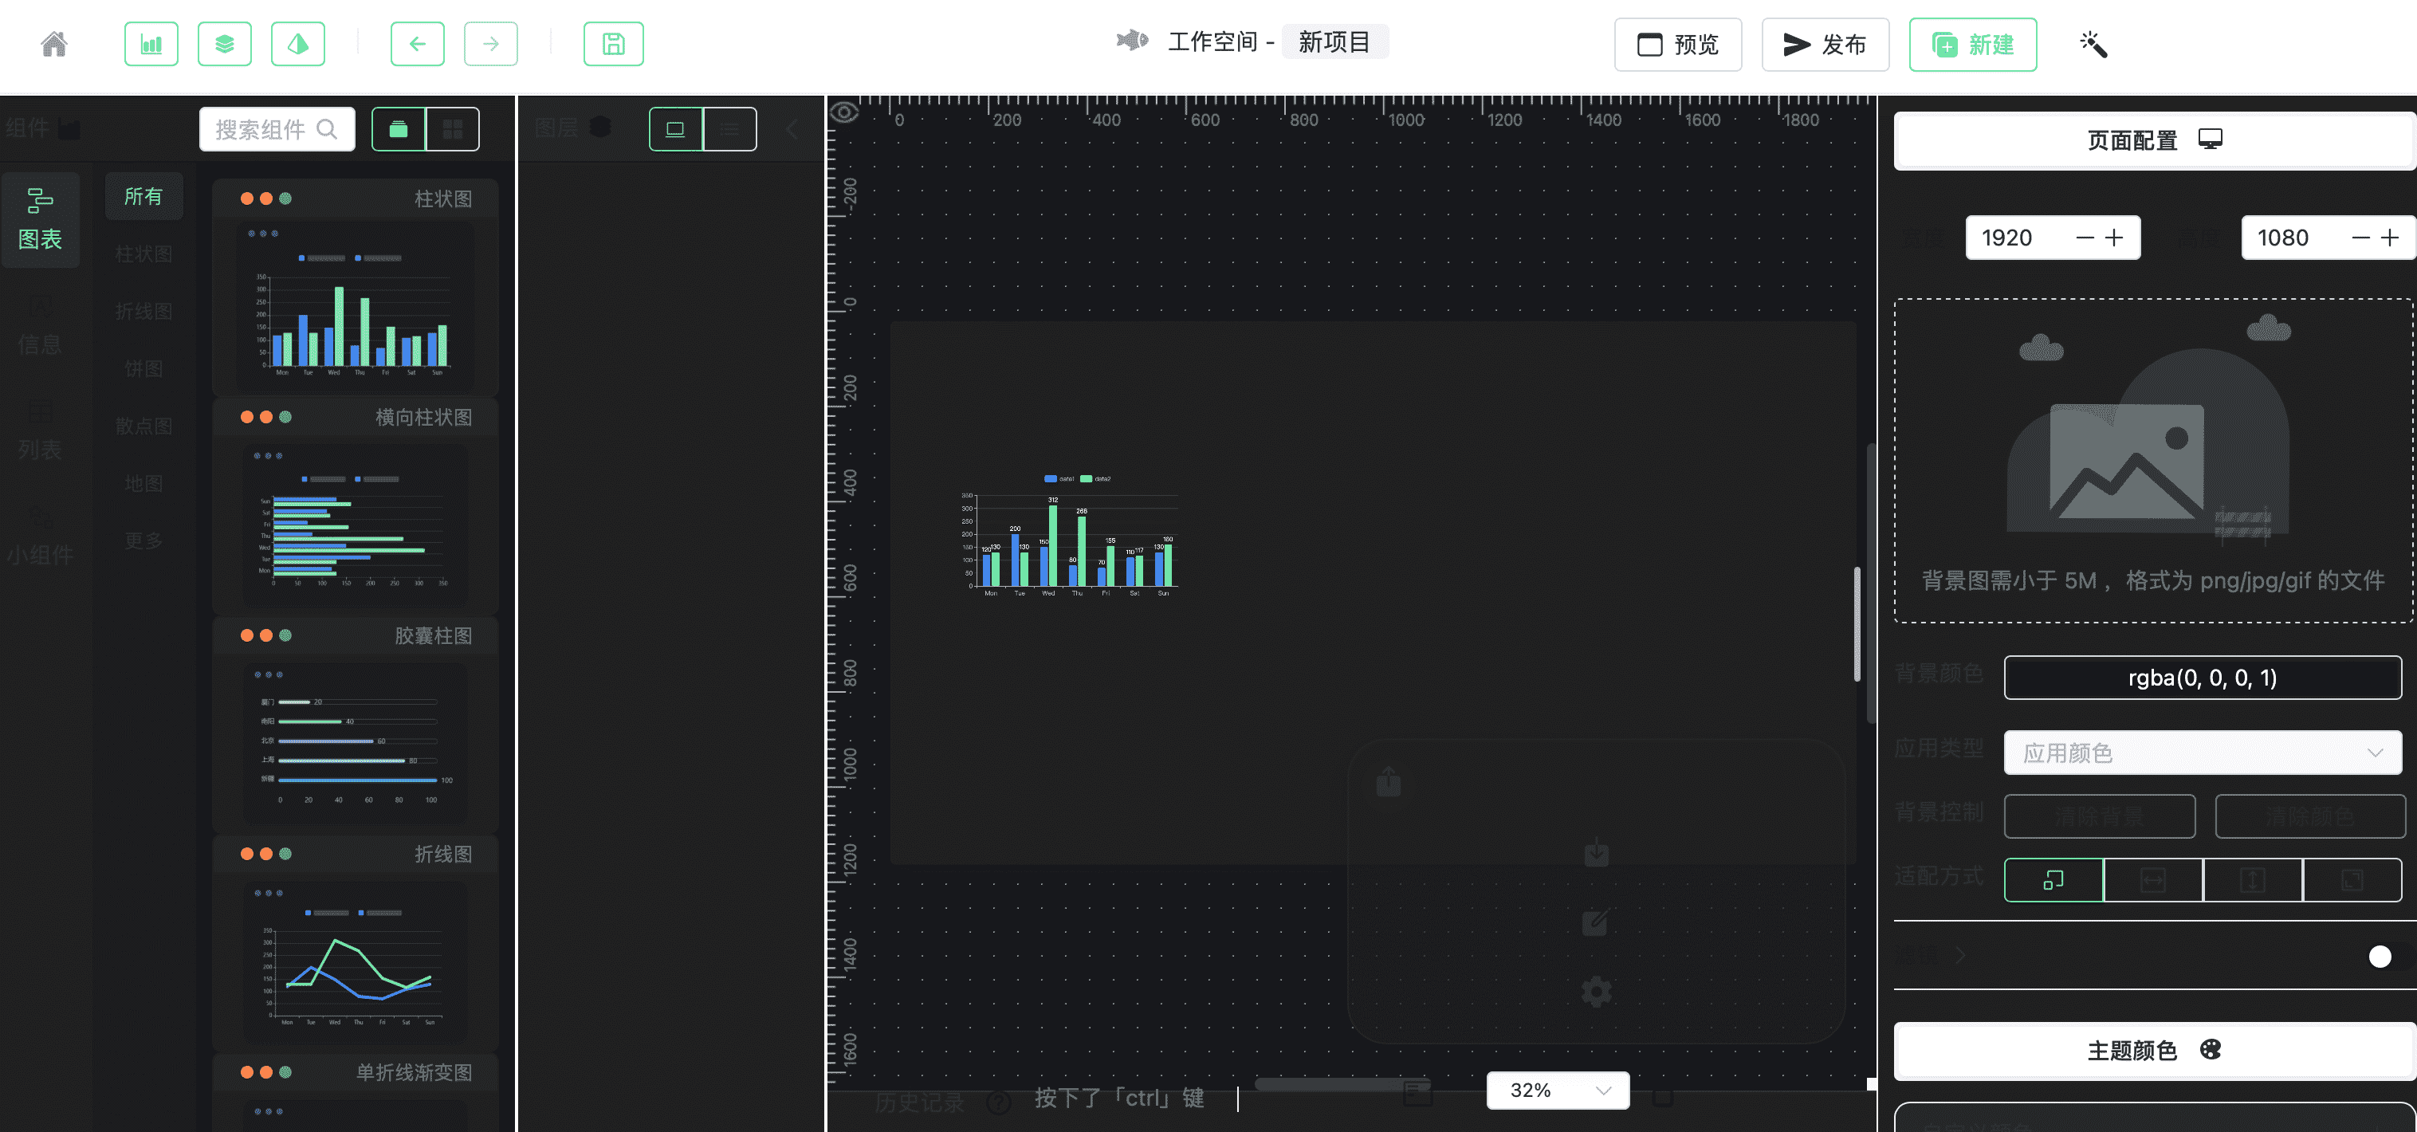Click the search magnifier icon
Image resolution: width=2417 pixels, height=1132 pixels.
tap(327, 128)
